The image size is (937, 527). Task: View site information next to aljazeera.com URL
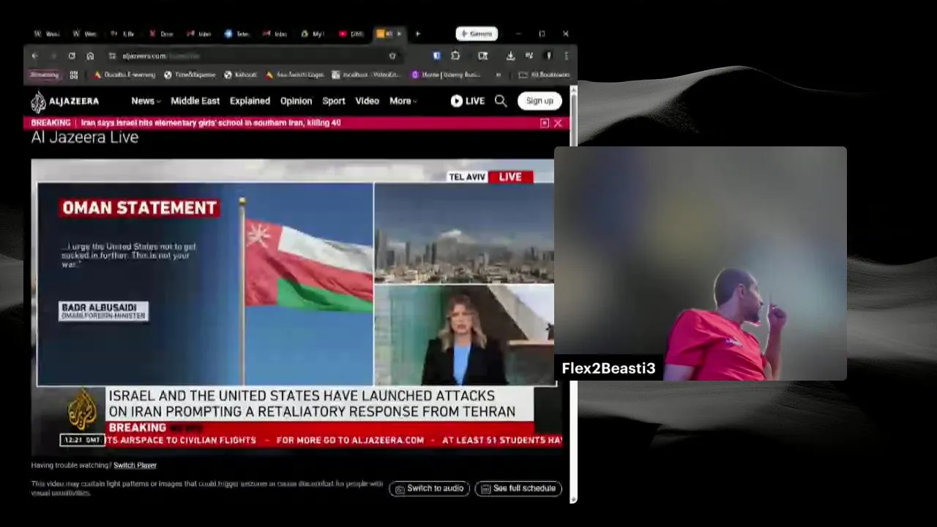(112, 56)
